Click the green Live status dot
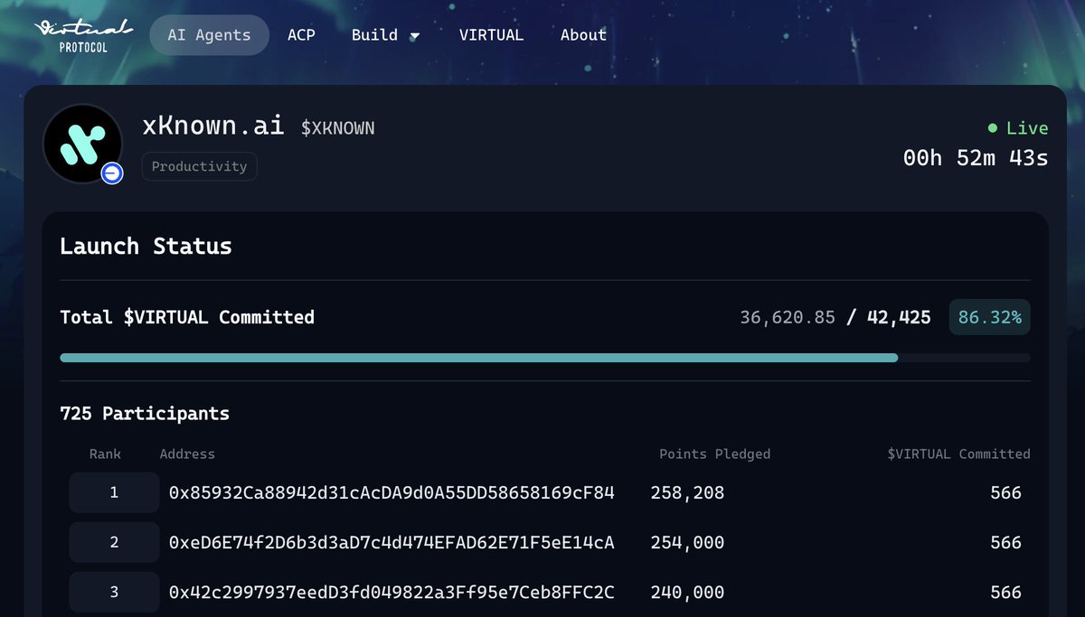This screenshot has height=617, width=1085. 992,127
